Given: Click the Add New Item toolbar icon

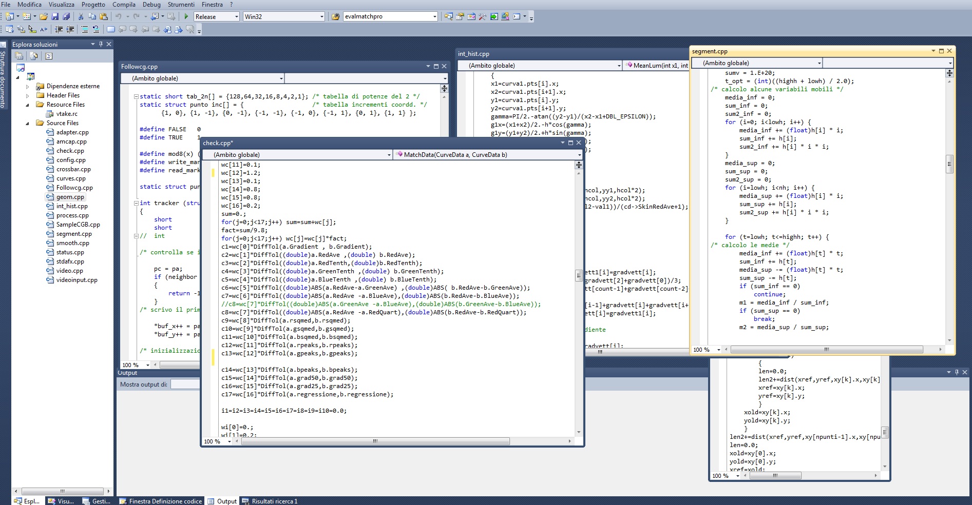Looking at the screenshot, I should click(x=26, y=16).
